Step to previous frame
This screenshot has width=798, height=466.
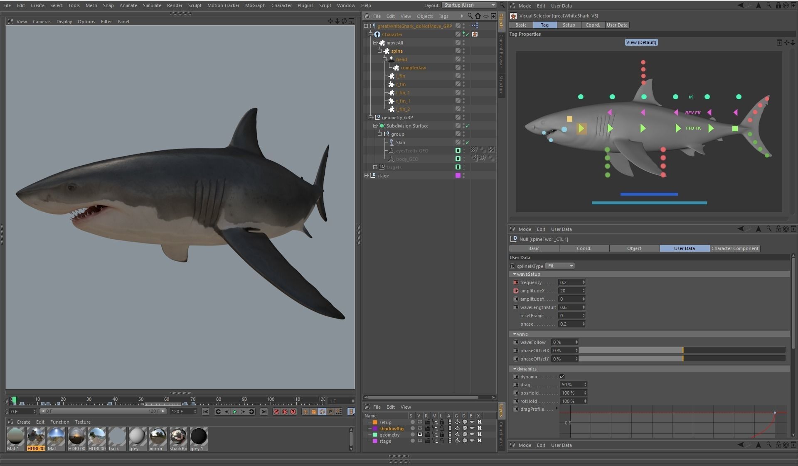click(x=227, y=412)
